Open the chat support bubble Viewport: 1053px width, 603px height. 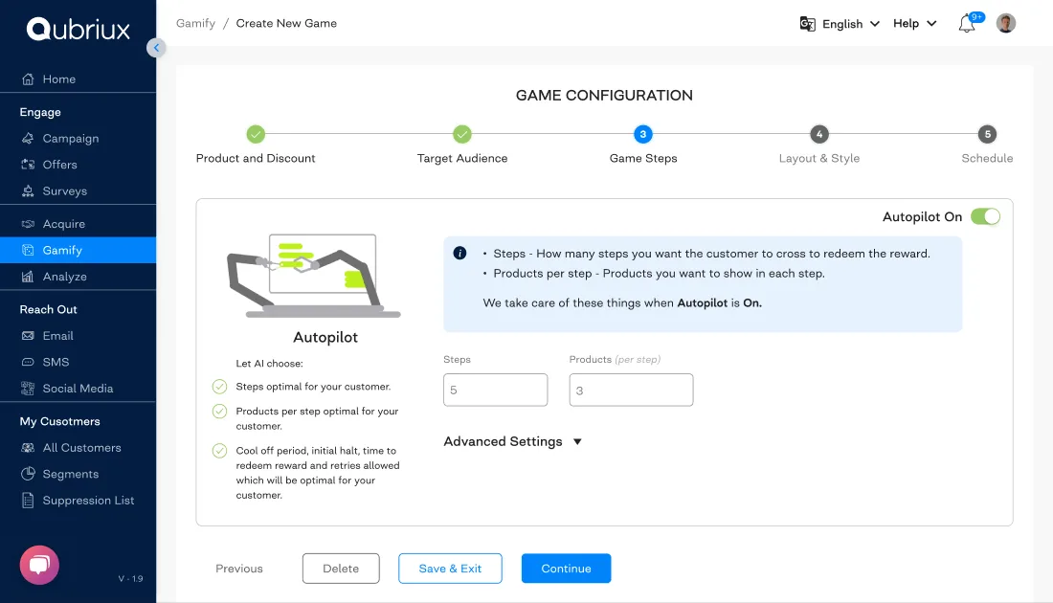coord(39,565)
